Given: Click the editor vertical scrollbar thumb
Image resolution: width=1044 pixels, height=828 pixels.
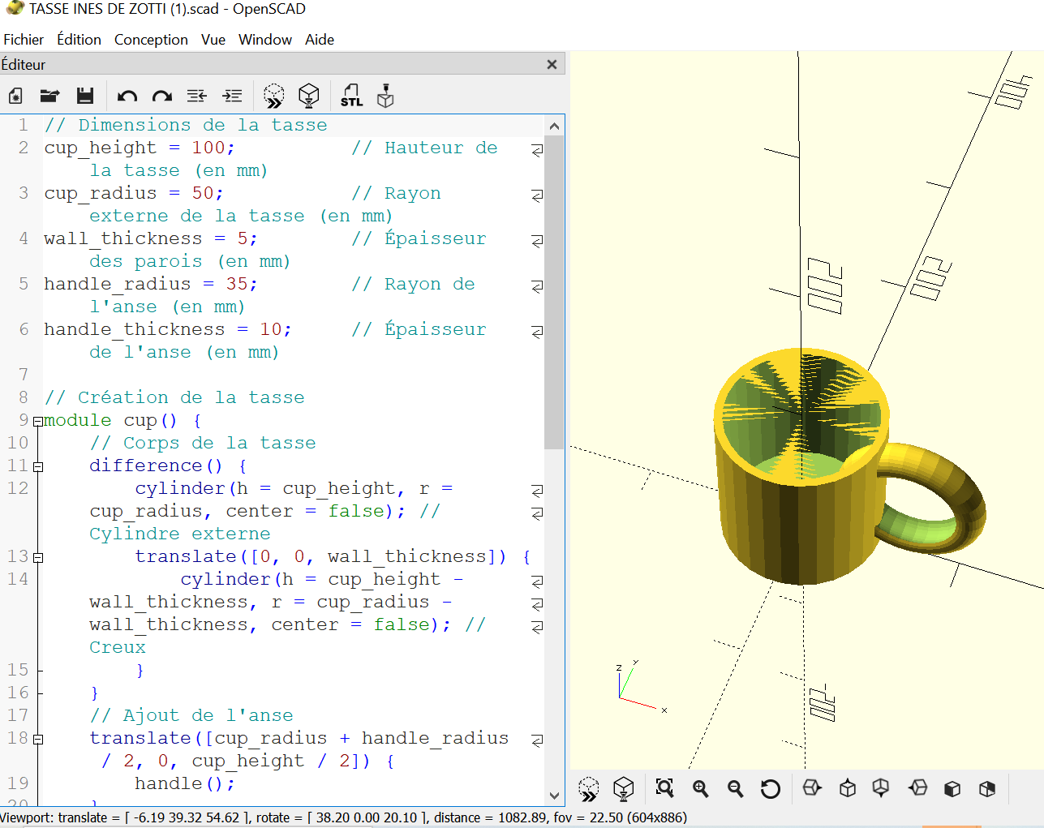Looking at the screenshot, I should [554, 292].
